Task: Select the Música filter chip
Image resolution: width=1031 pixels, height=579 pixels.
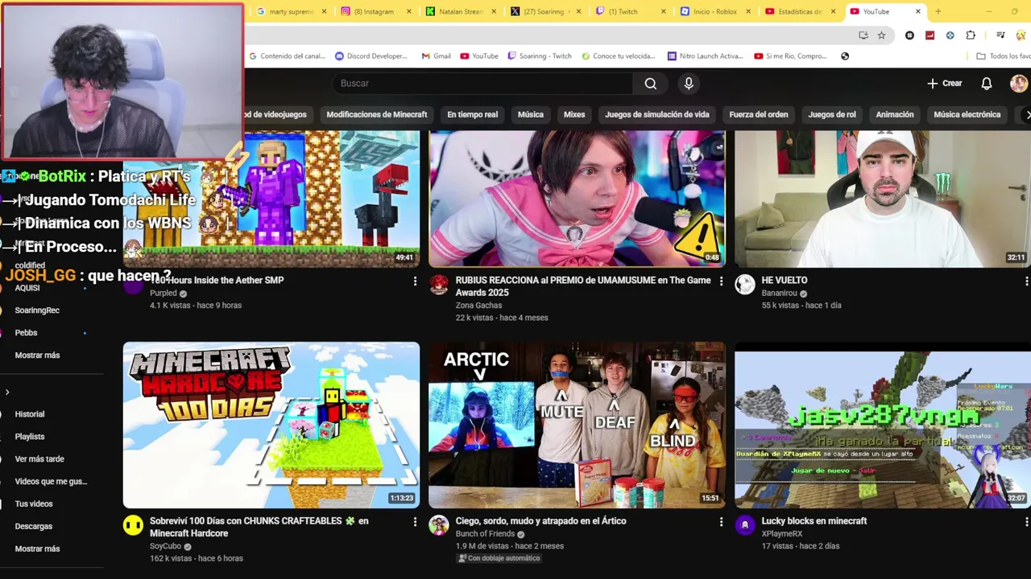Action: coord(531,114)
